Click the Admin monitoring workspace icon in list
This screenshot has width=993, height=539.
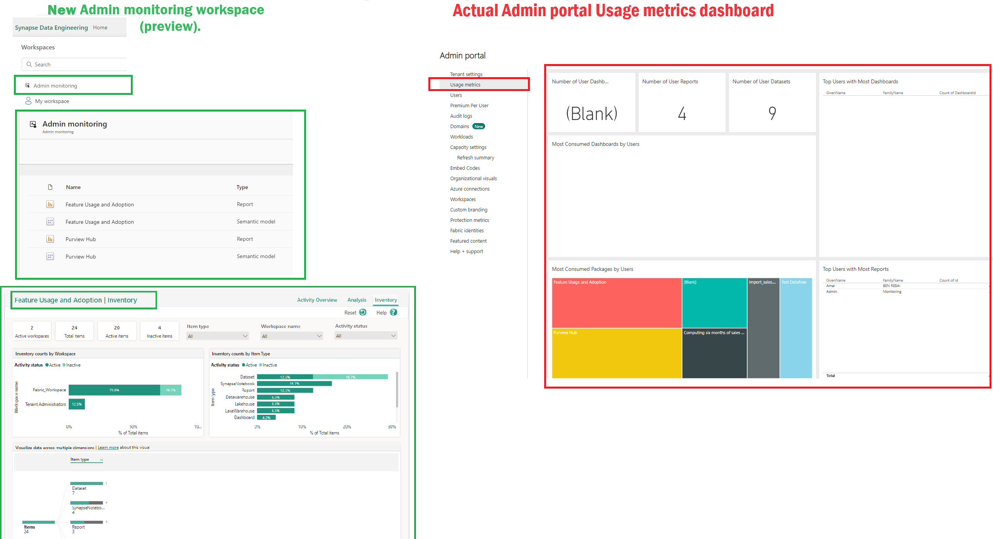27,85
